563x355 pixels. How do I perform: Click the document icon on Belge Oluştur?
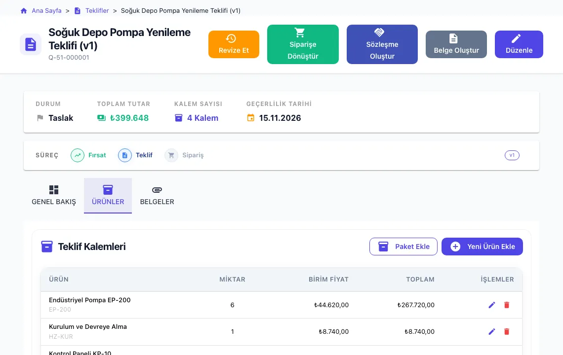tap(453, 38)
